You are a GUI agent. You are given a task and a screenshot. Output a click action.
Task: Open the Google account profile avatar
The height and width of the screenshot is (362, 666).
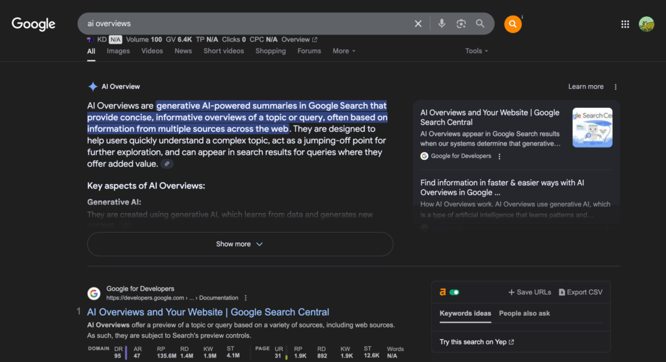(x=646, y=24)
